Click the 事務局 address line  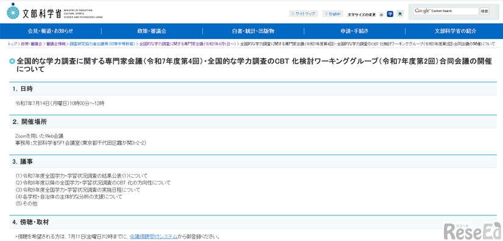(81, 143)
